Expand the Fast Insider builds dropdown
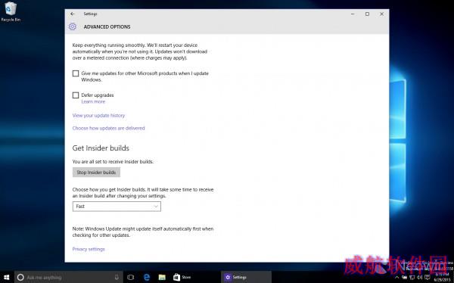The width and height of the screenshot is (454, 283). coord(117,207)
